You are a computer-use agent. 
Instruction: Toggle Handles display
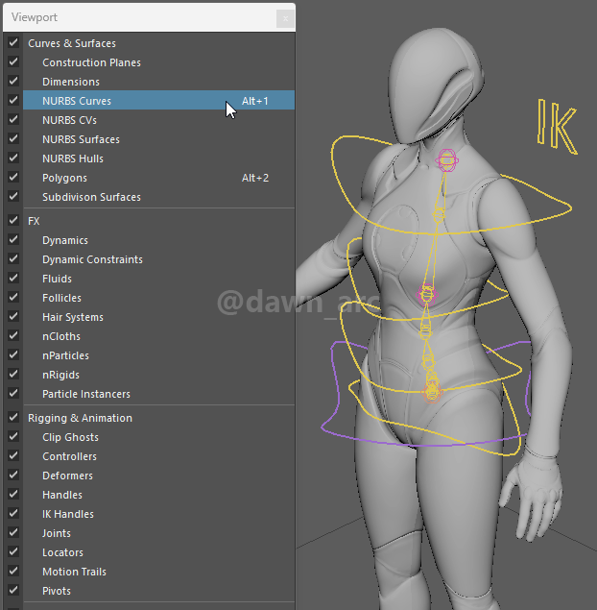point(13,494)
